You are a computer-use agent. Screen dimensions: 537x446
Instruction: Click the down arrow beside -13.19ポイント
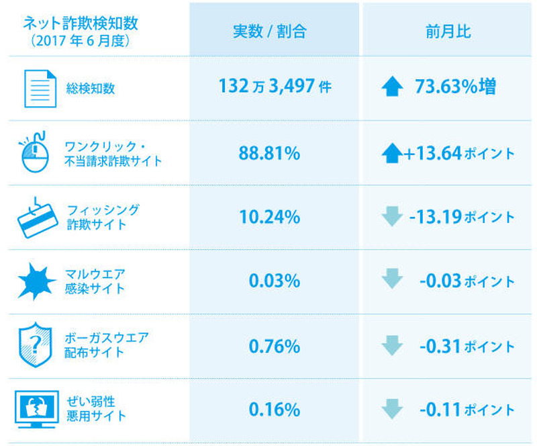(x=391, y=217)
